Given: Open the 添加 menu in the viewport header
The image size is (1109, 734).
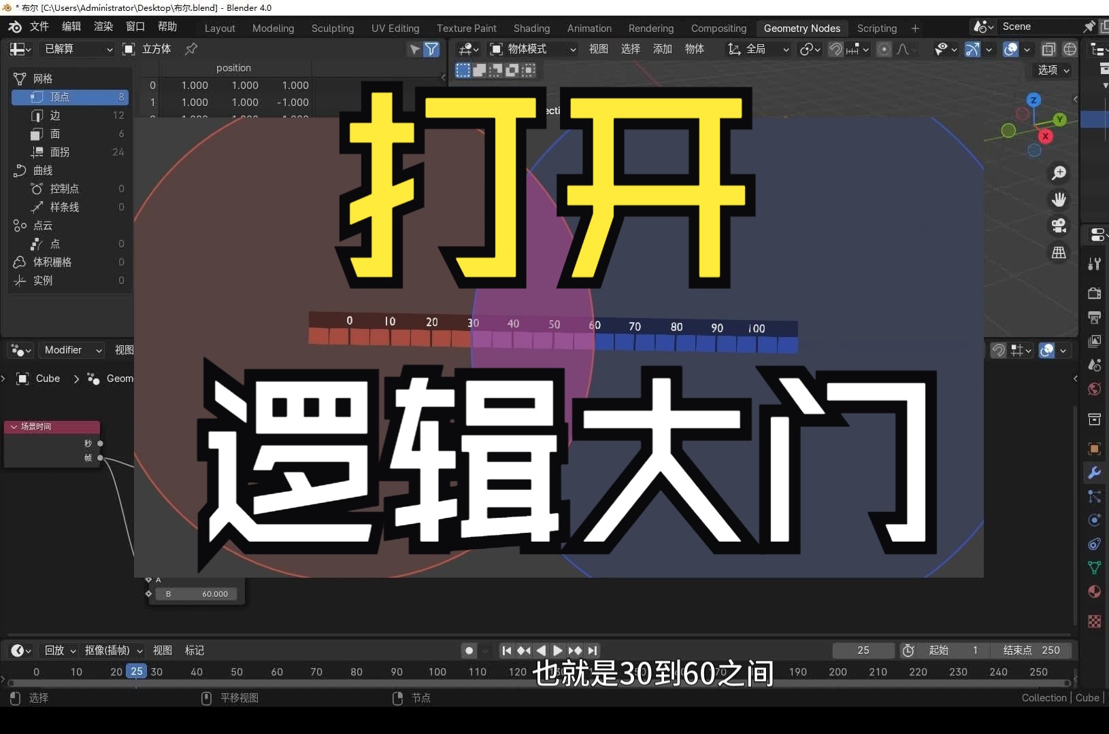Looking at the screenshot, I should coord(662,49).
